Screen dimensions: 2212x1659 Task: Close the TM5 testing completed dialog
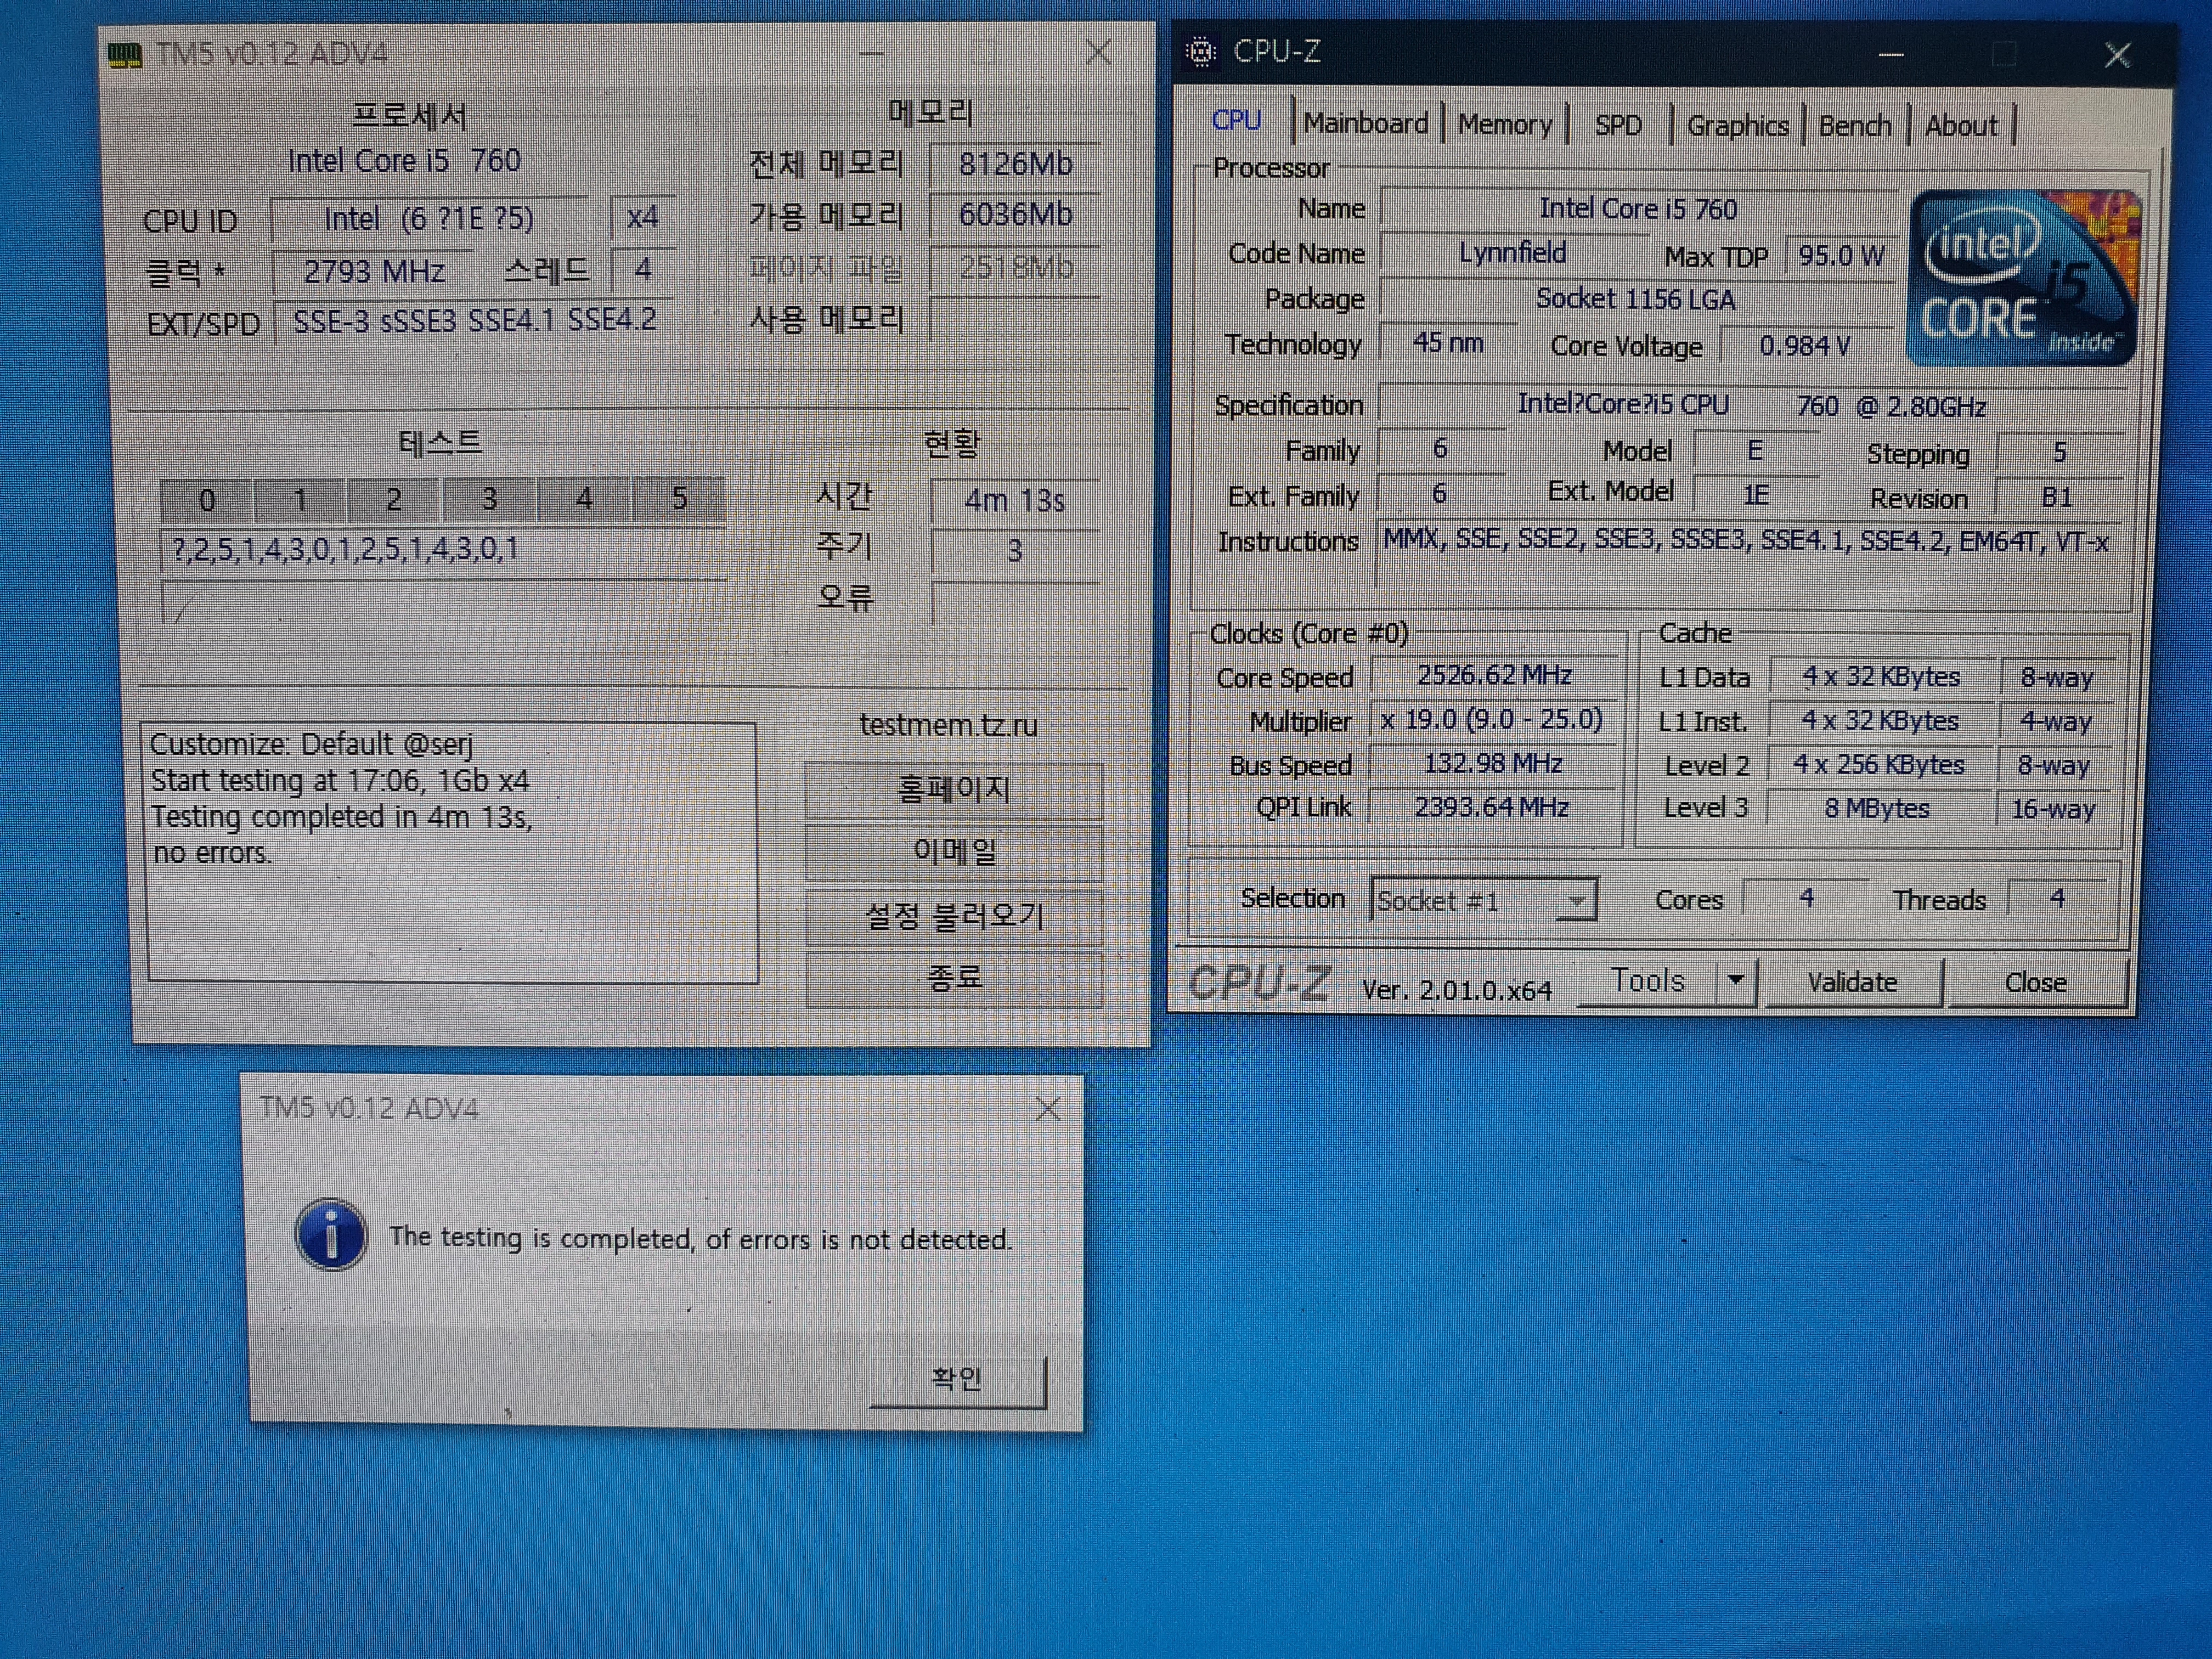point(1048,1108)
